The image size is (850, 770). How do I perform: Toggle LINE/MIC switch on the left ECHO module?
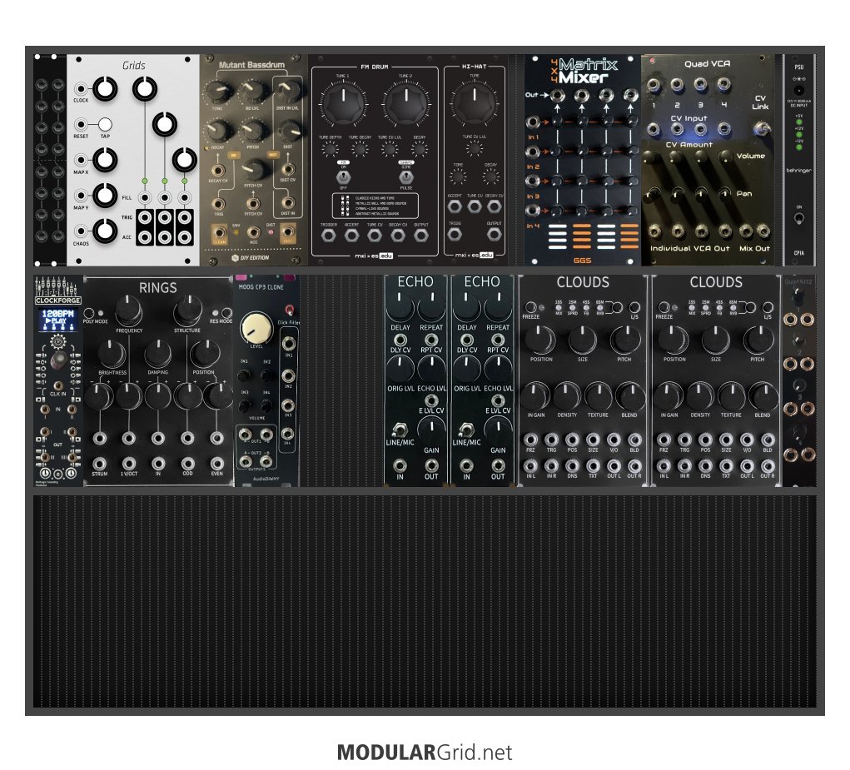[400, 430]
